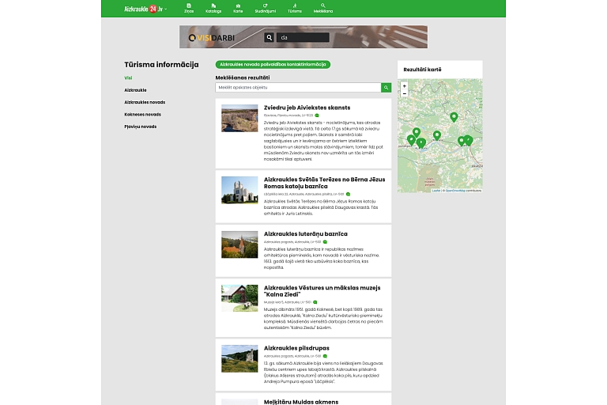Open the Tūrisms tourism section
This screenshot has width=607, height=405.
295,9
